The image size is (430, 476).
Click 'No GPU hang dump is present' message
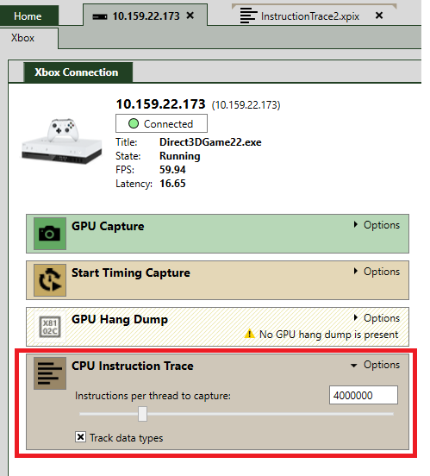coord(328,335)
